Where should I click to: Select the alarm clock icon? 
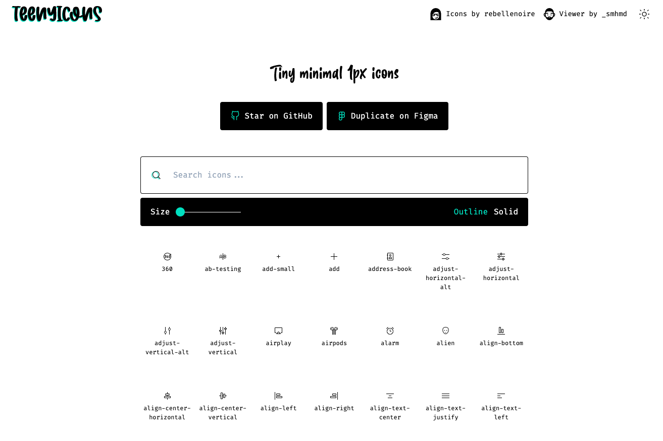coord(390,331)
